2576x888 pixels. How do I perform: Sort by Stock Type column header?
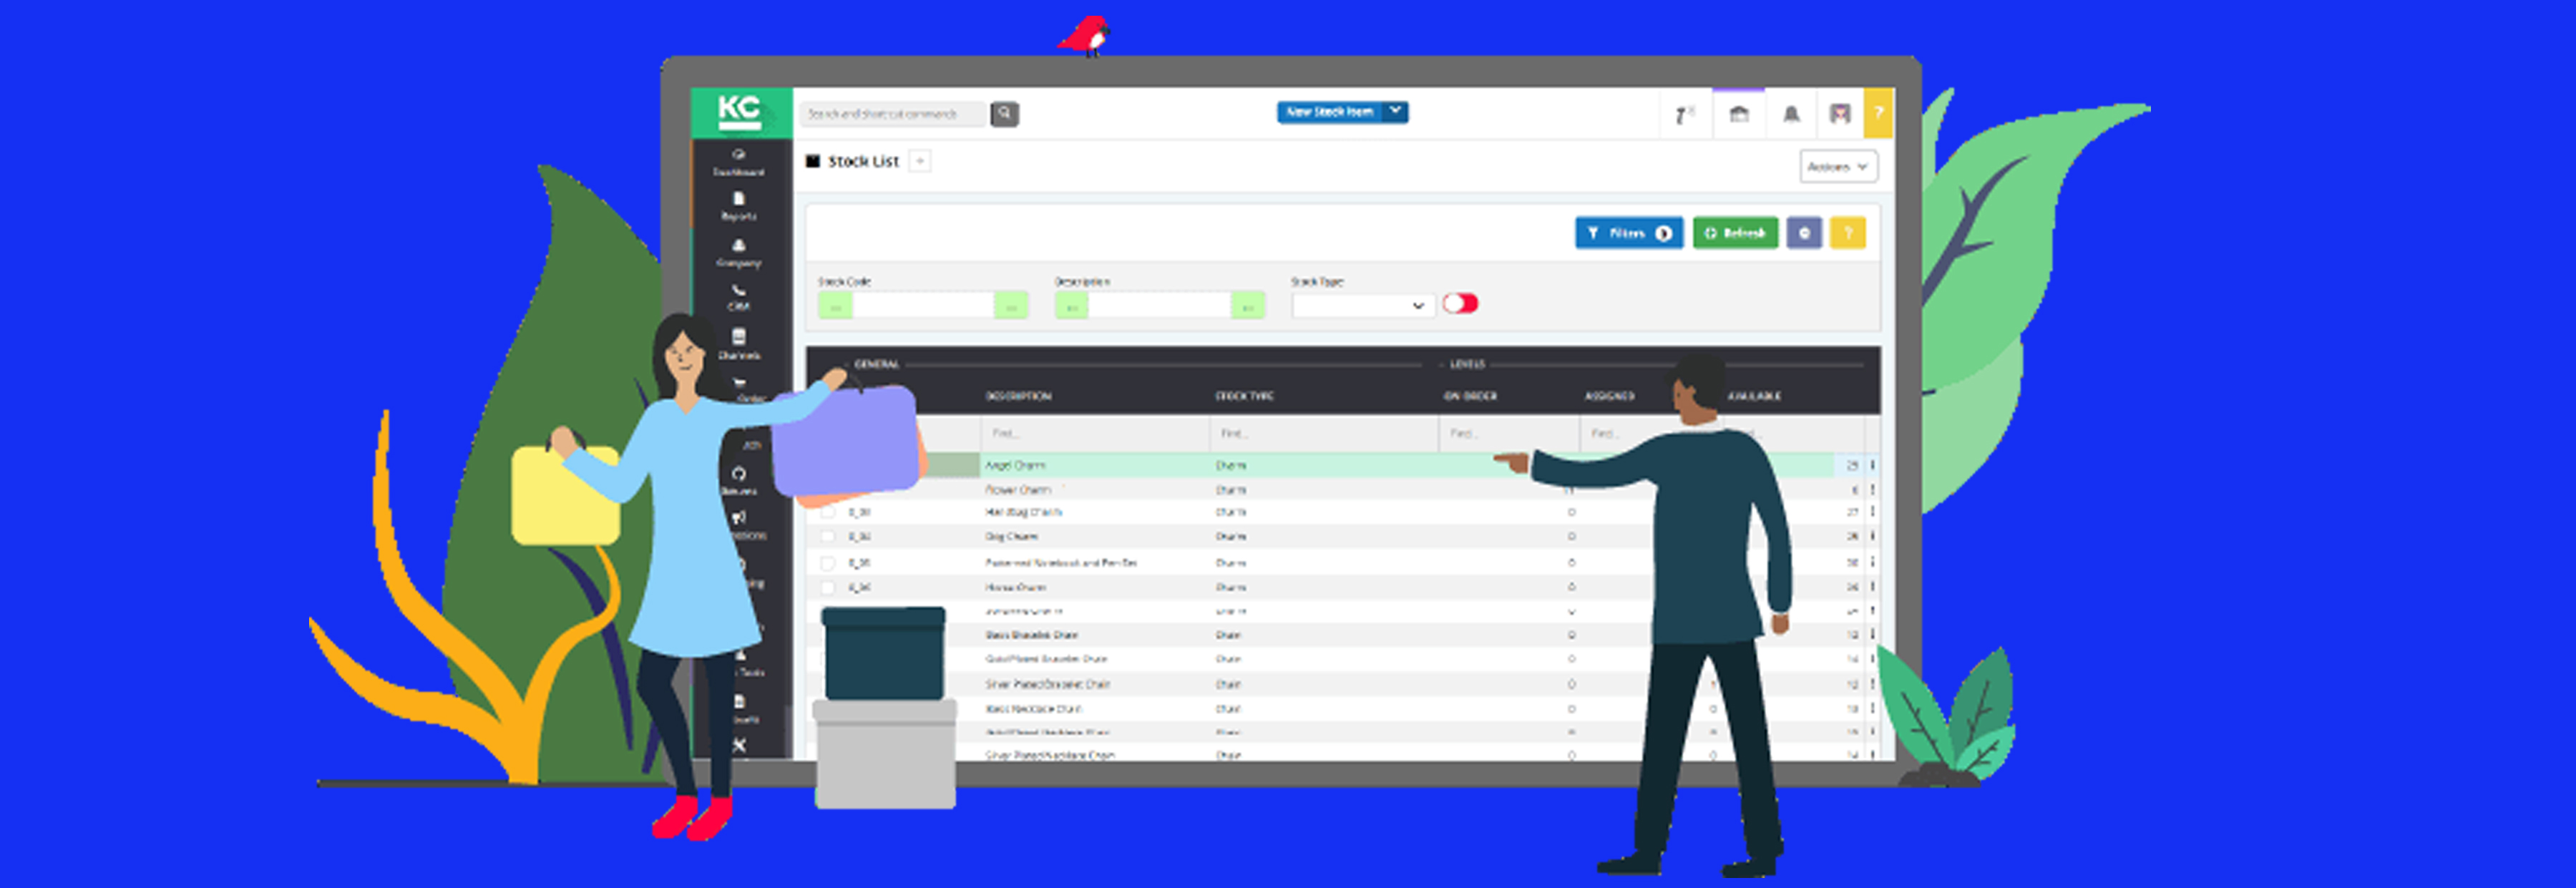[1244, 396]
